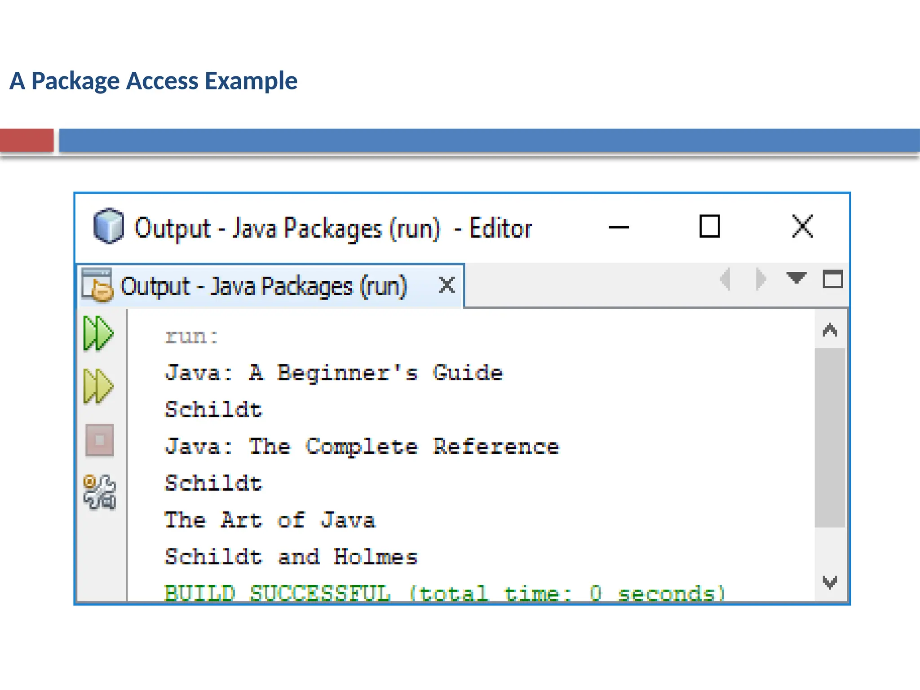Maximize the output panel via the tab bar

(x=832, y=279)
